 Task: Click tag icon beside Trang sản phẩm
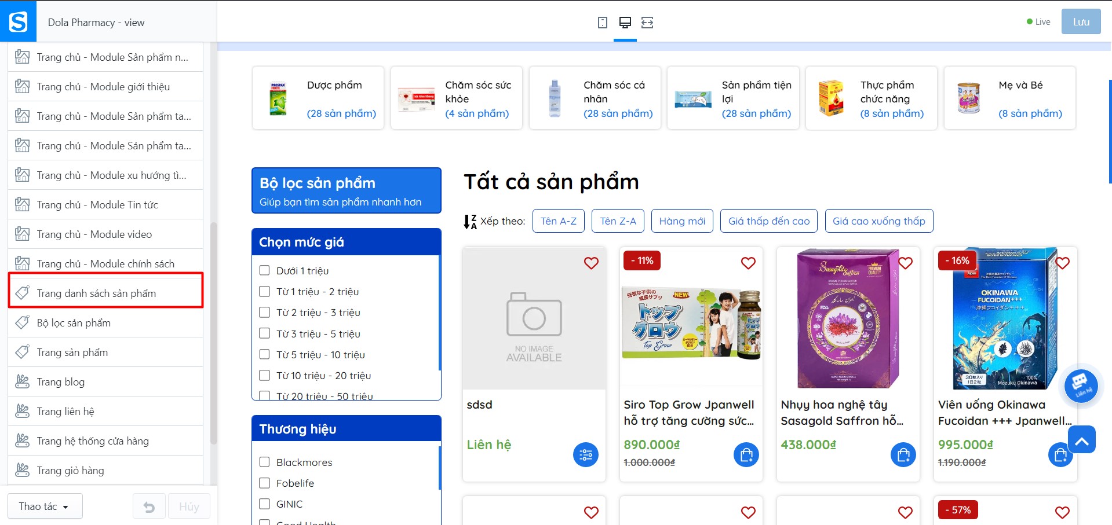point(22,353)
